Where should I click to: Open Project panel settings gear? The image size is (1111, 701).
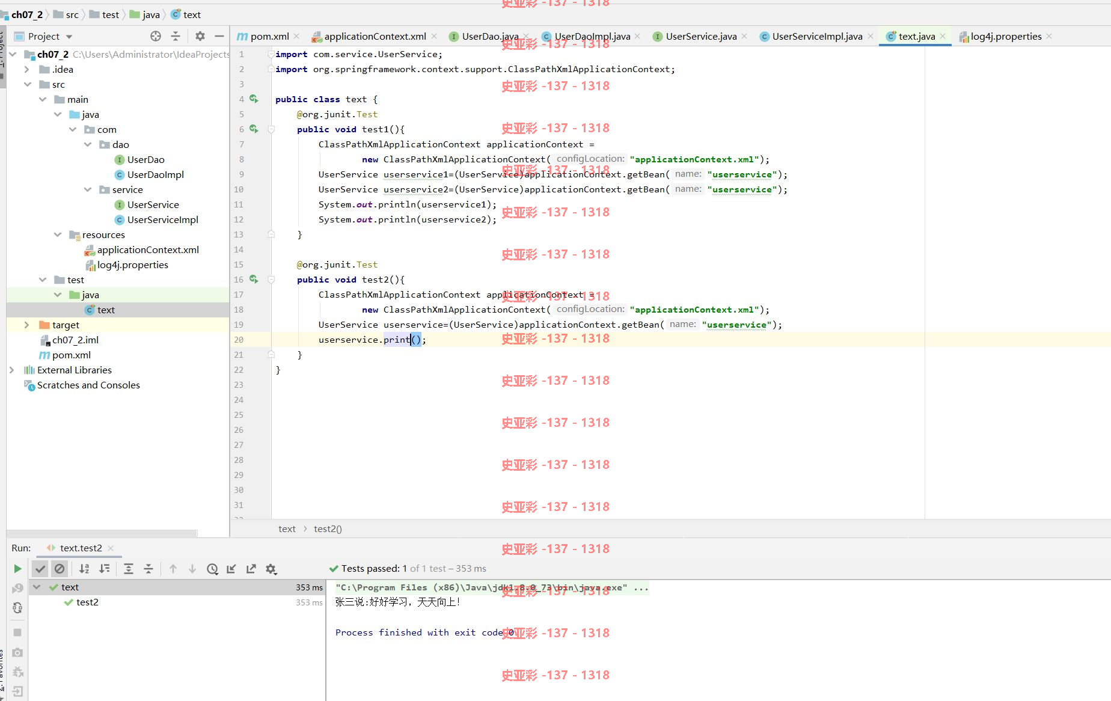click(200, 36)
